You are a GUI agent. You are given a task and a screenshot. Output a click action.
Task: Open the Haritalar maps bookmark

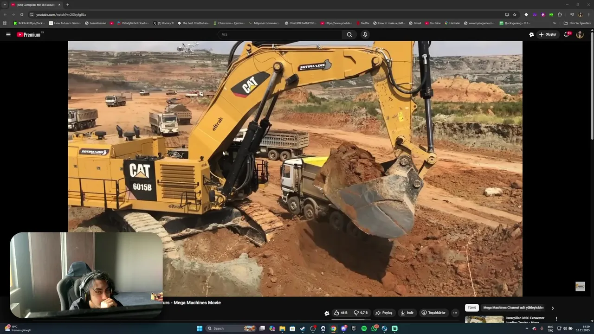[452, 23]
